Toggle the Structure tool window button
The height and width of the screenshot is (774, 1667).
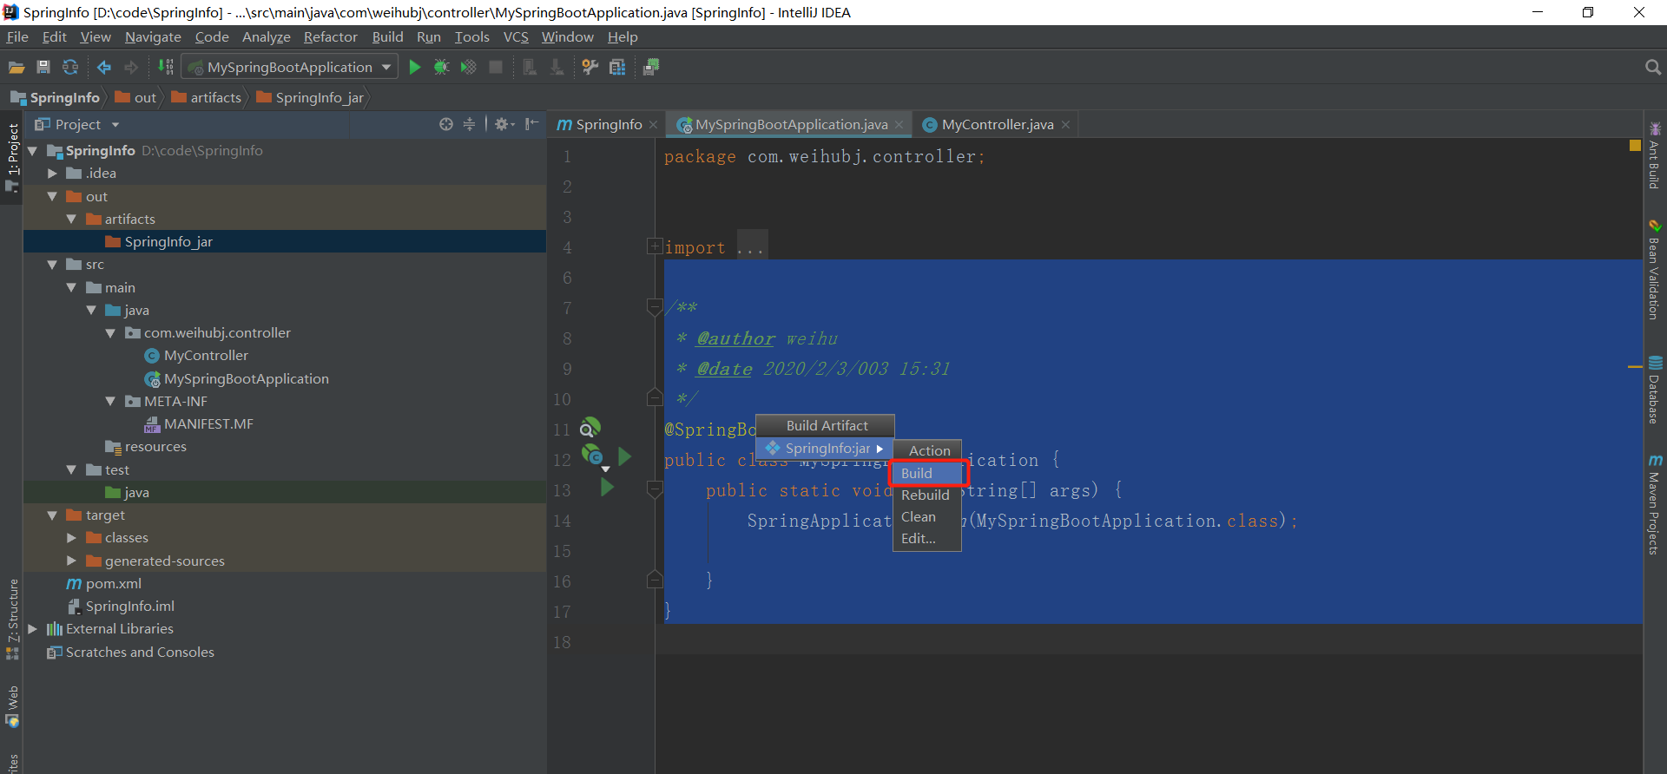[12, 618]
